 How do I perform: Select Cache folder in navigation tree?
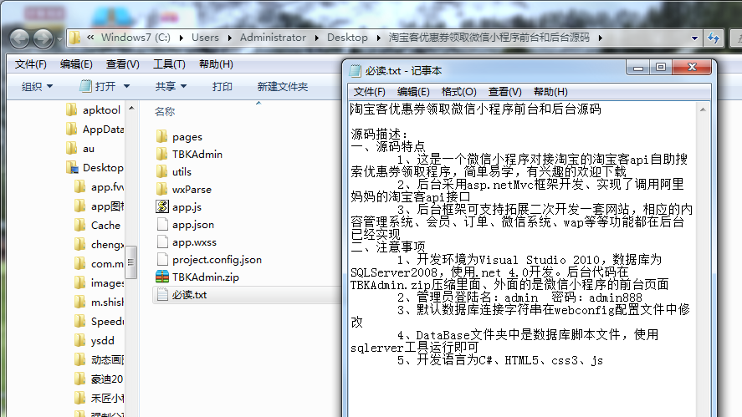point(98,226)
